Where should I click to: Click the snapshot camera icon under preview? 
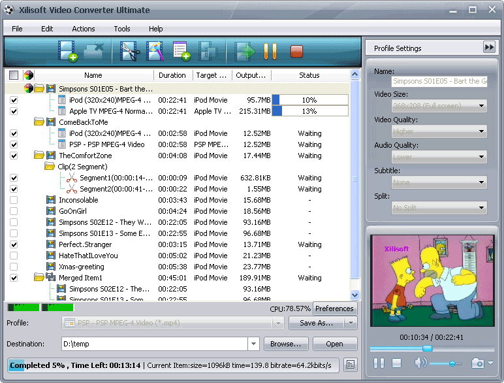[478, 363]
